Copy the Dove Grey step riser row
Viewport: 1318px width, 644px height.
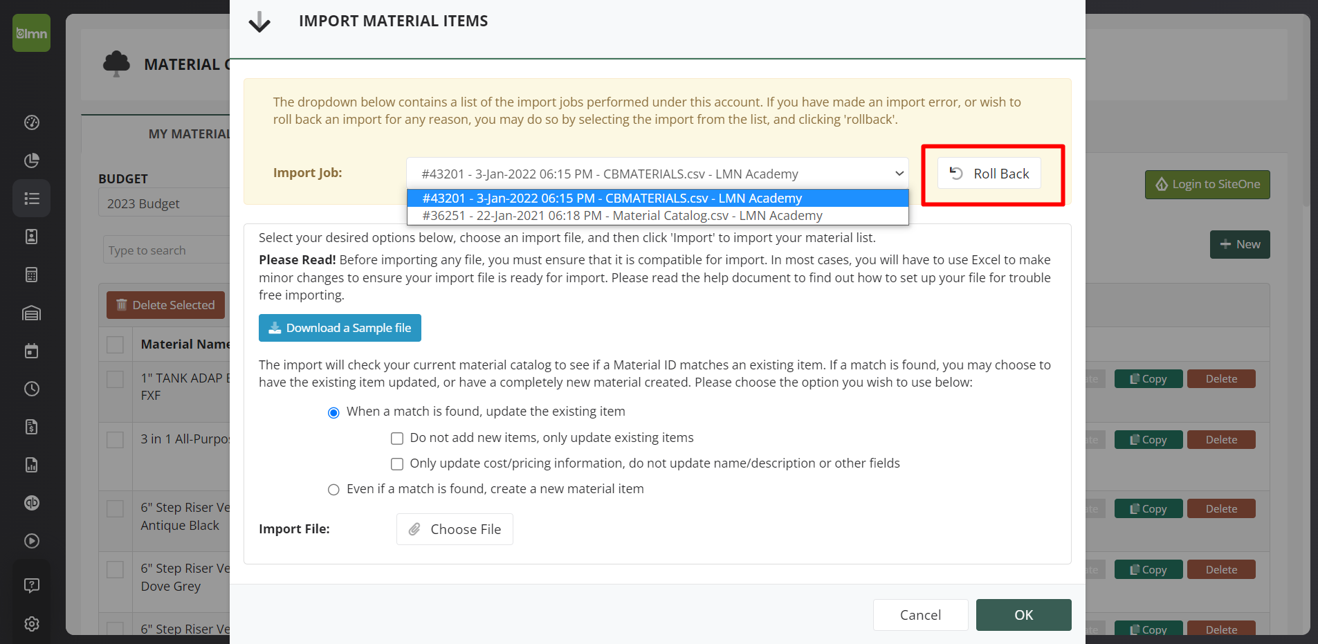[1148, 570]
